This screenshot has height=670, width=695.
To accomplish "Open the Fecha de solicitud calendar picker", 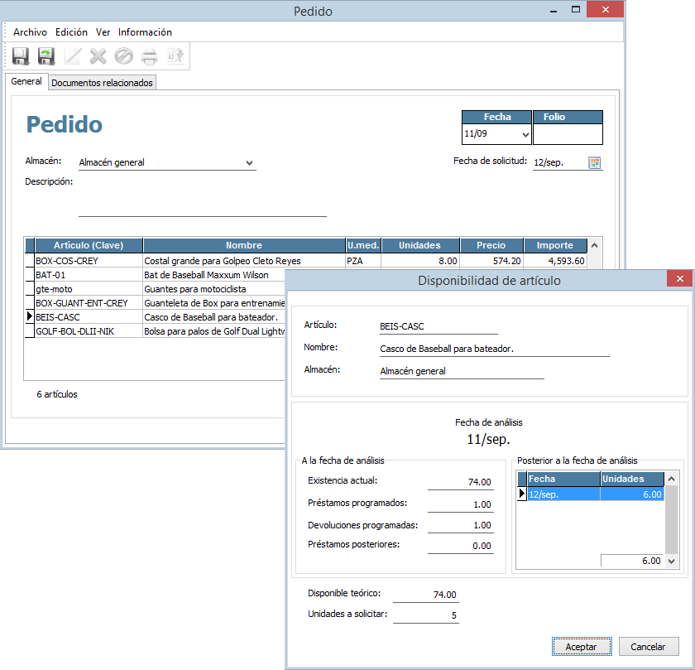I will 594,163.
